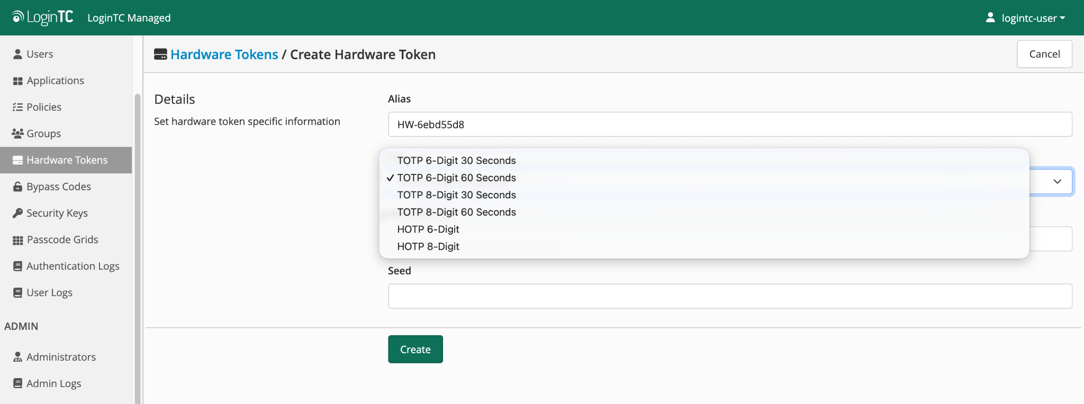Screen dimensions: 1084x404
Task: Click the Details heading
Action: point(175,99)
